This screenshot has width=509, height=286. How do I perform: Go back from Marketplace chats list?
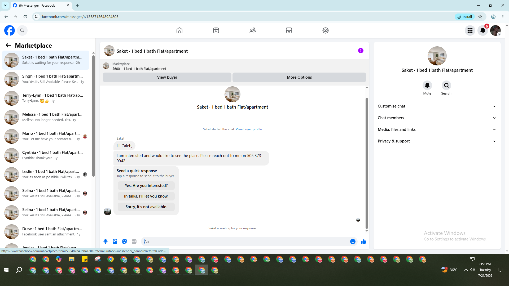(8, 45)
